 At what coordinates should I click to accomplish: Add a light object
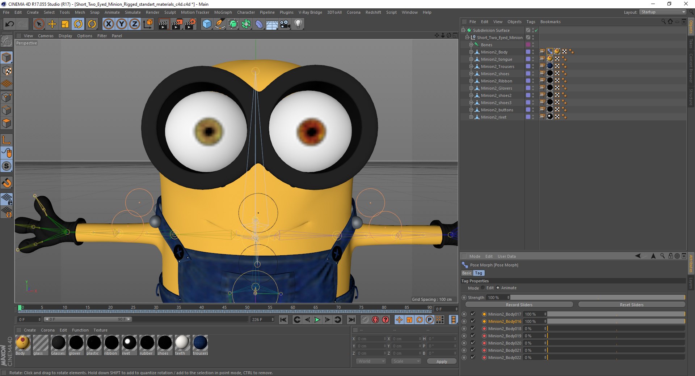298,24
